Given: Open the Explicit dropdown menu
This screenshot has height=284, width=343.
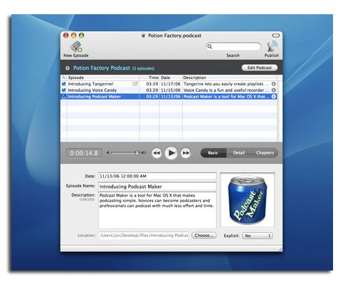Looking at the screenshot, I should [x=258, y=236].
